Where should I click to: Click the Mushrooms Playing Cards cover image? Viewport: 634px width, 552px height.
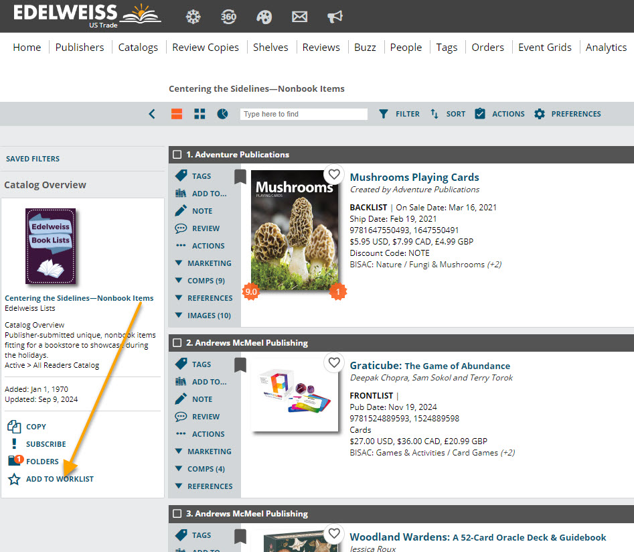coord(295,230)
